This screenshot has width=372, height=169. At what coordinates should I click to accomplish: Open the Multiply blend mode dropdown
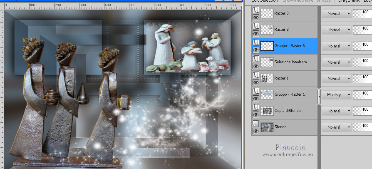point(336,95)
